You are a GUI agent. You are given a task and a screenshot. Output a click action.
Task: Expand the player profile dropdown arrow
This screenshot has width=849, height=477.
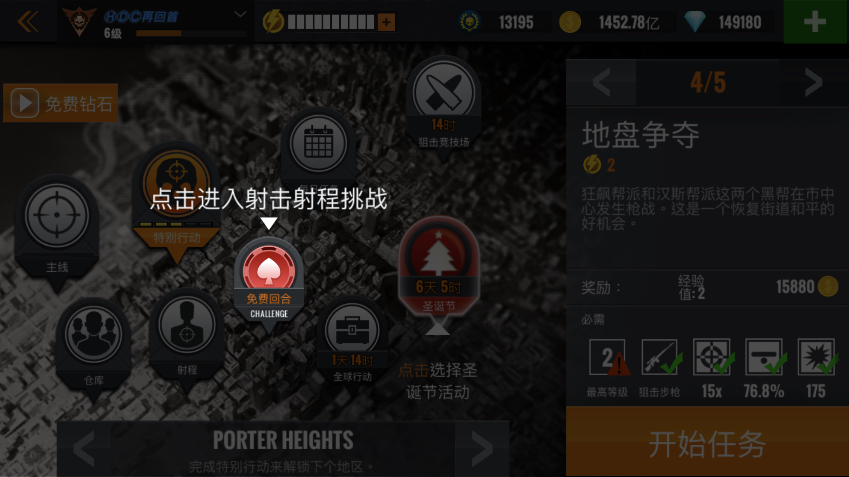point(240,15)
